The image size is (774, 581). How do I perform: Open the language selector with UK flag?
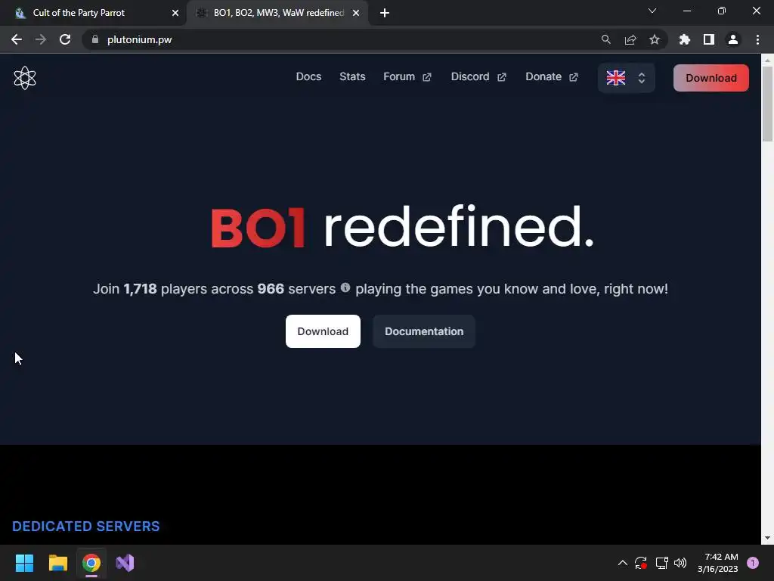point(626,78)
